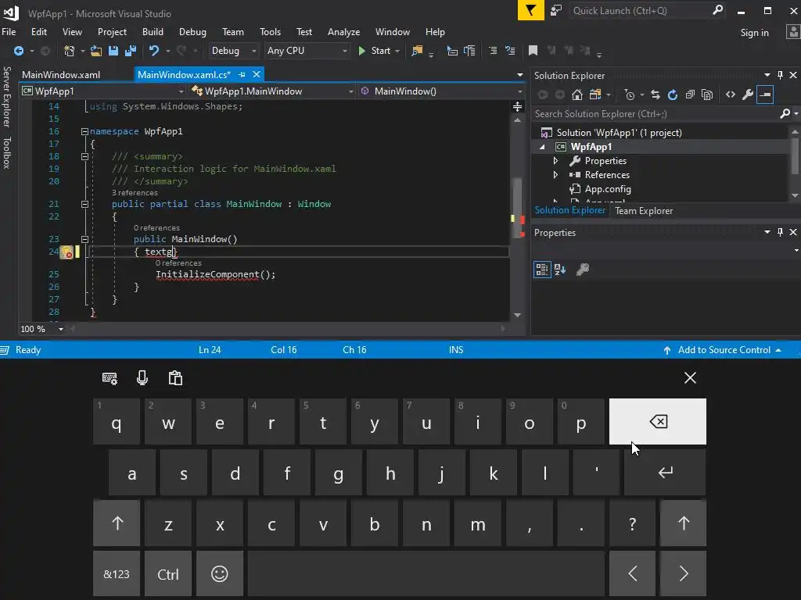Viewport: 801px width, 600px height.
Task: Click Sync with Active Document icon
Action: click(x=656, y=95)
